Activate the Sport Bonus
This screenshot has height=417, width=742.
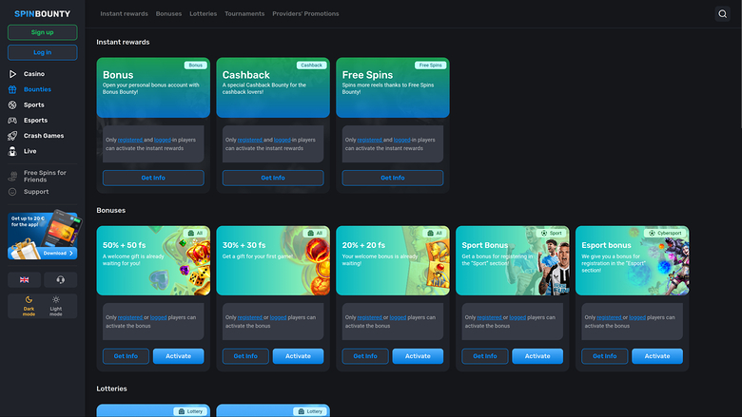[537, 356]
